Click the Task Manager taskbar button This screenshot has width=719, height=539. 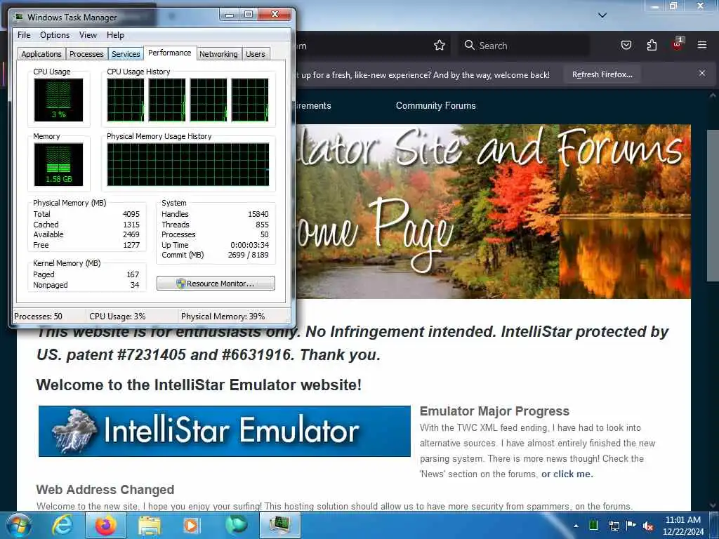point(279,525)
